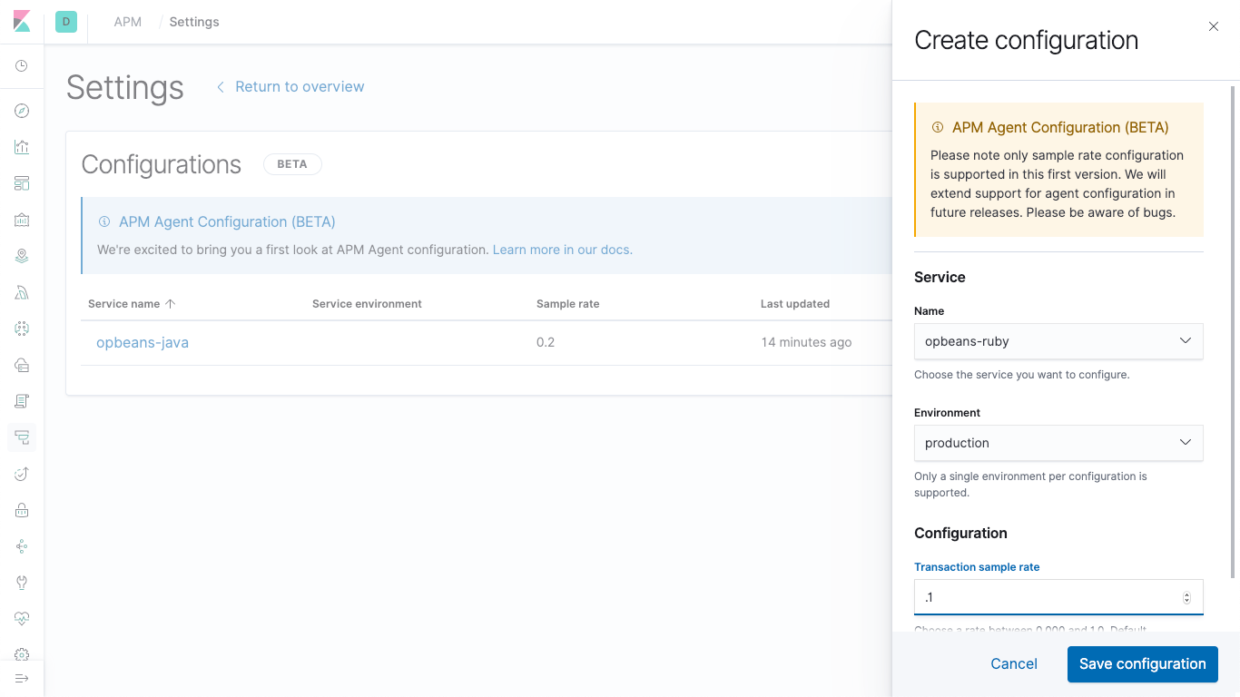Open the Visualize app icon
The width and height of the screenshot is (1240, 697).
(x=22, y=146)
